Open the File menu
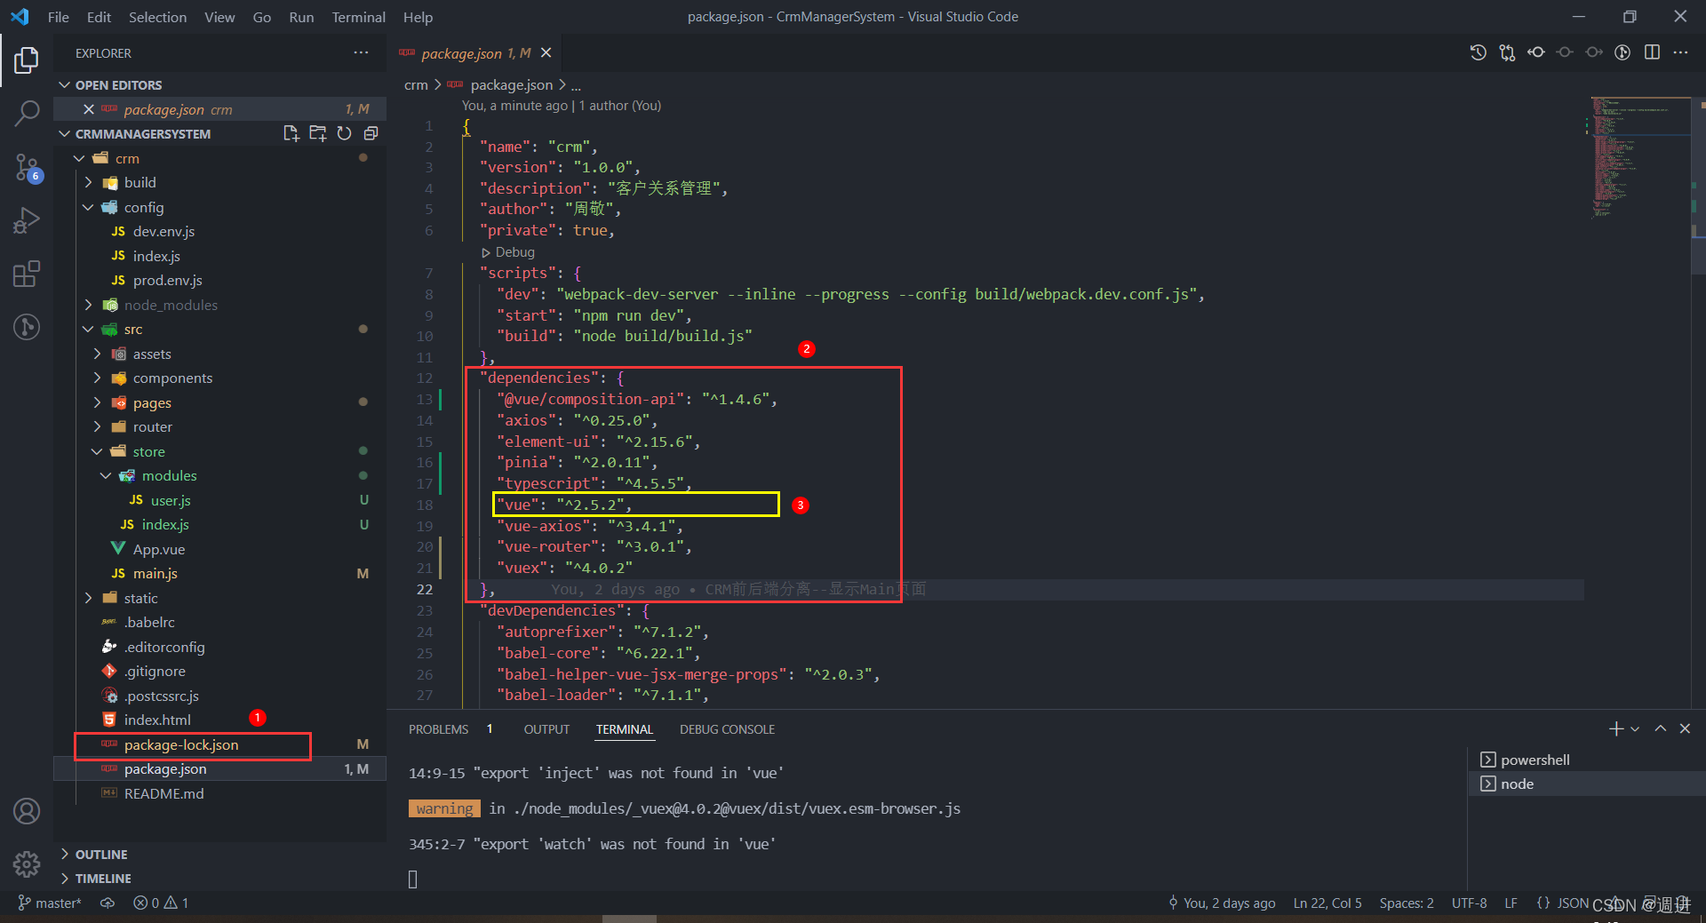The image size is (1706, 923). coord(58,17)
